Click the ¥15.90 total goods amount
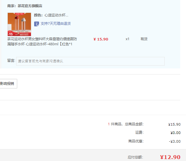 [174, 124]
